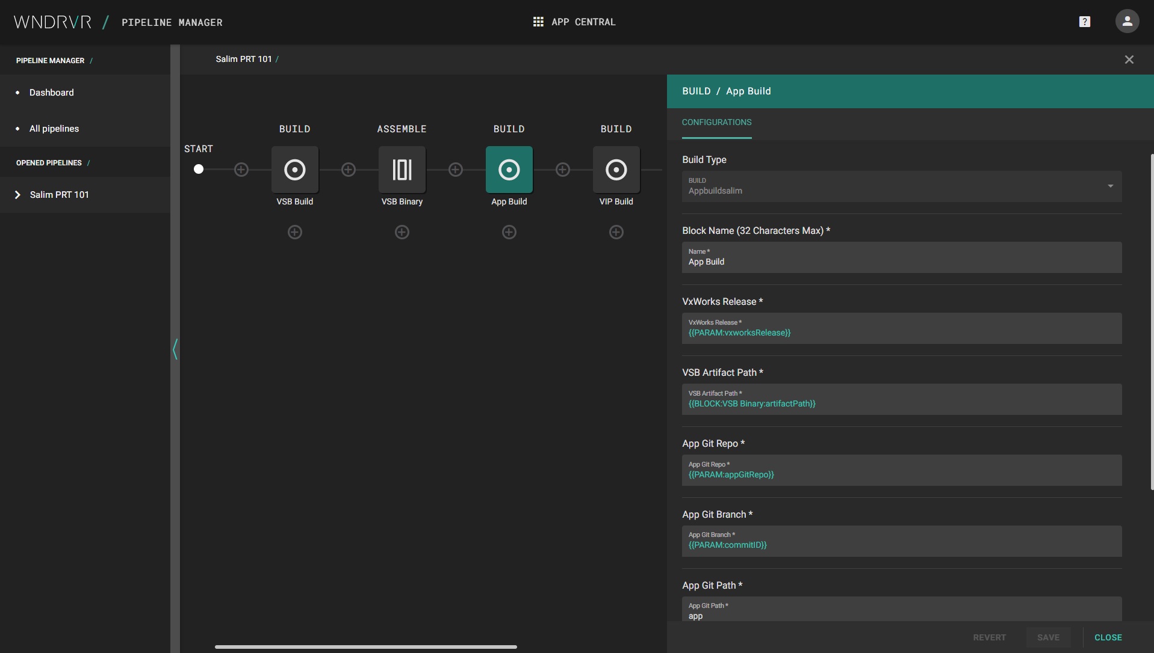
Task: Click the OPENED PIPELINES sidebar heading
Action: tap(49, 163)
